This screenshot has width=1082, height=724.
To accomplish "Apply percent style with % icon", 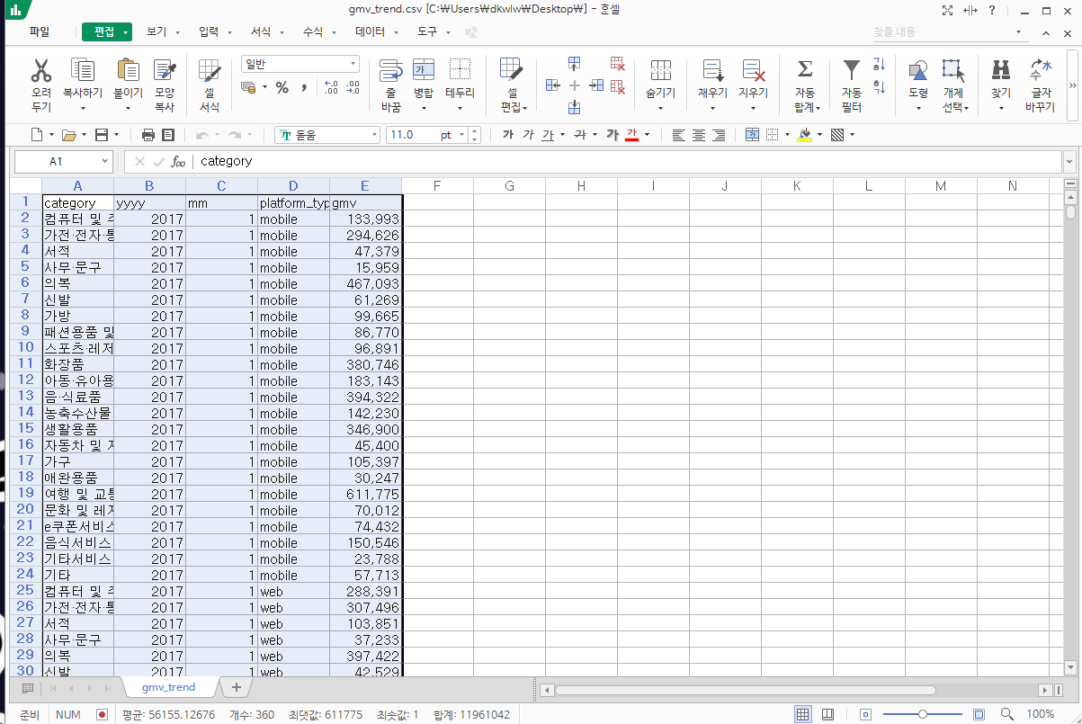I will tap(282, 87).
